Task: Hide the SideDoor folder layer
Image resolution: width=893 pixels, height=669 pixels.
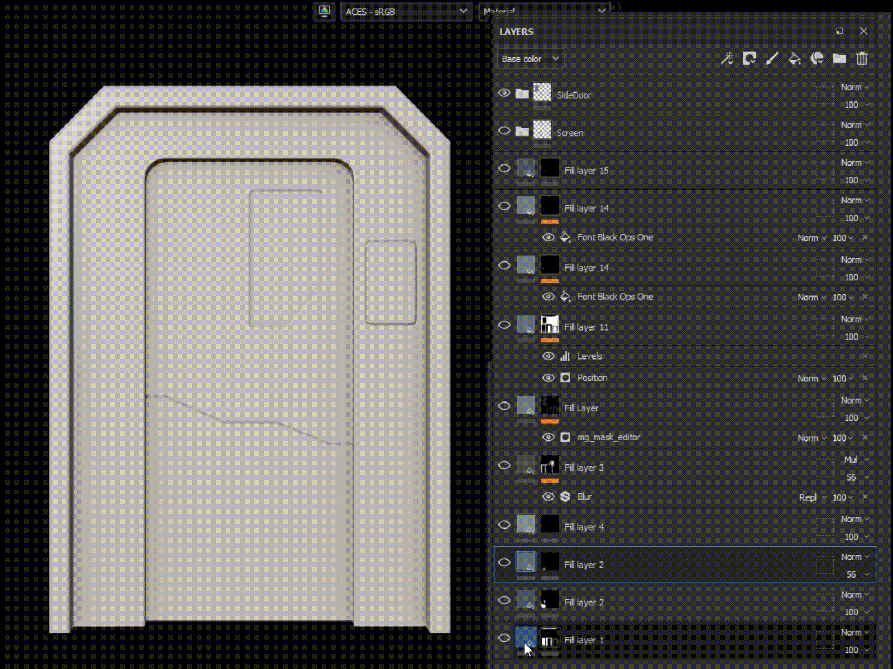Action: pyautogui.click(x=504, y=93)
